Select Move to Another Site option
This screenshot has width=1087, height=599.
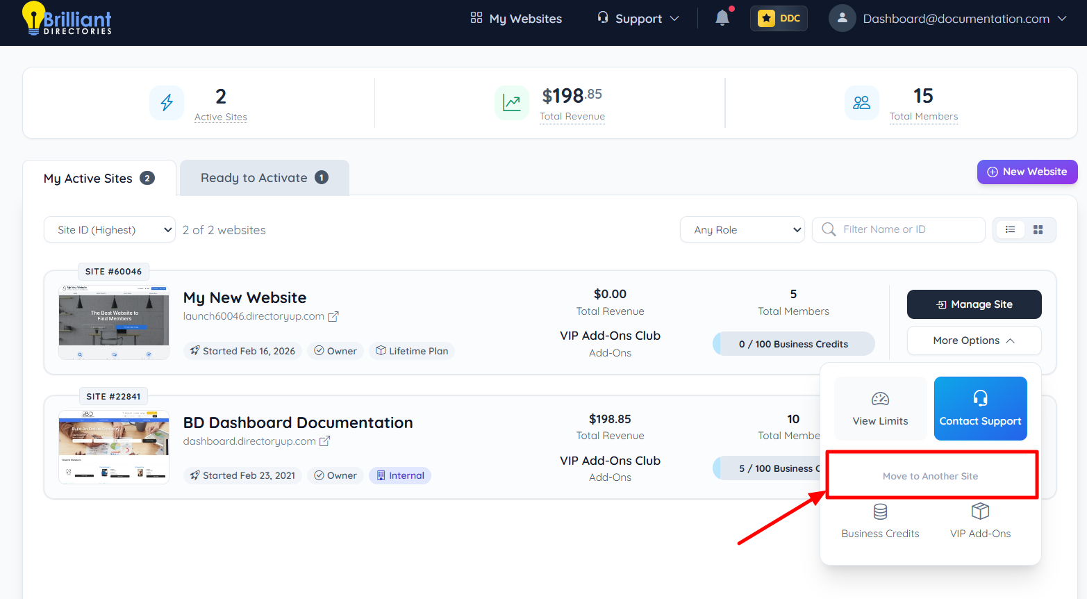(x=931, y=476)
